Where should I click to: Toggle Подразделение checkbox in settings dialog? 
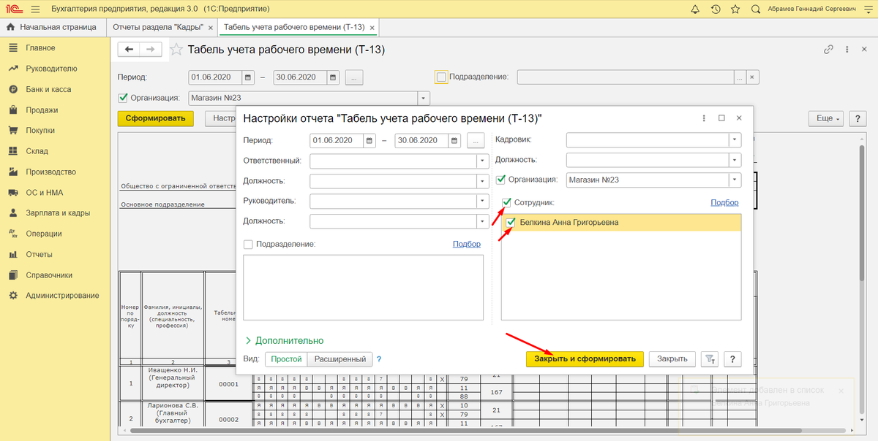pyautogui.click(x=248, y=244)
